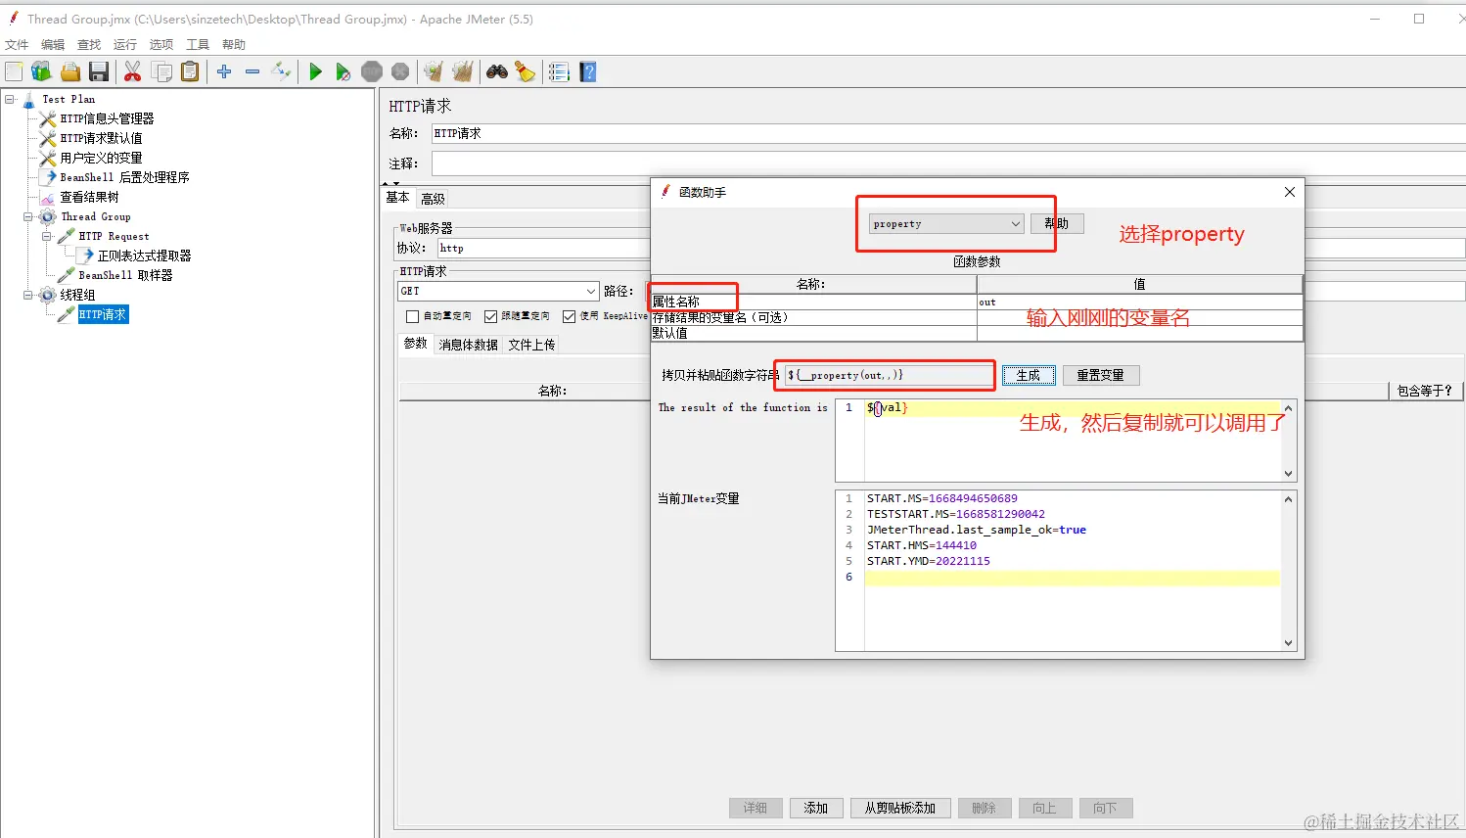
Task: Open the 选项 menu
Action: pyautogui.click(x=161, y=44)
